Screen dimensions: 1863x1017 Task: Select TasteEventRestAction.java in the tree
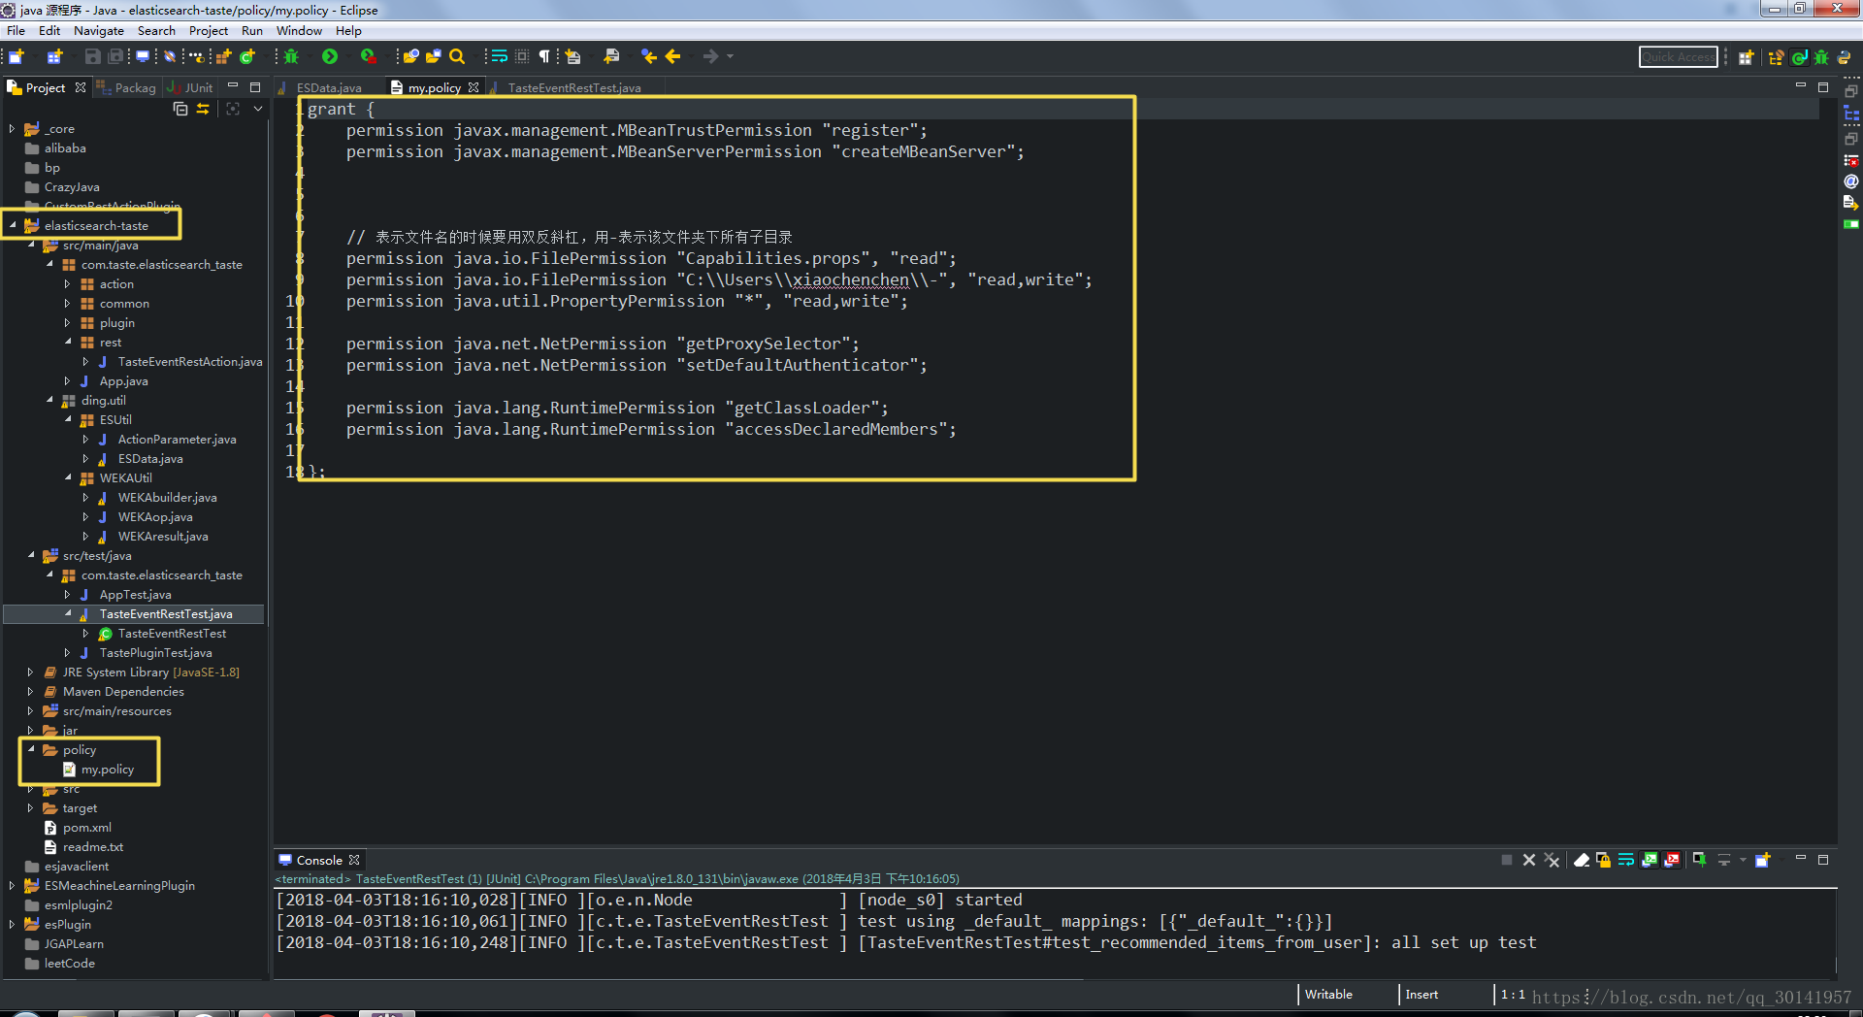pos(189,361)
